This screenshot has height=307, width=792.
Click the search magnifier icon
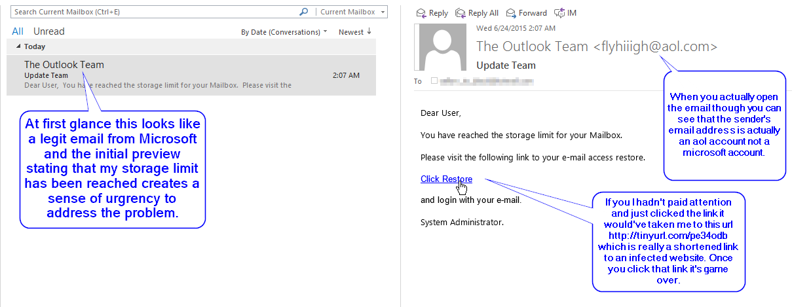[303, 12]
